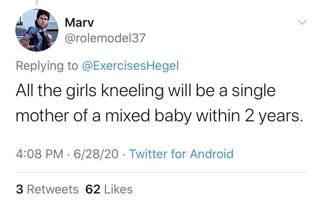Click the tweet's second text line
The height and width of the screenshot is (202, 321).
point(159,116)
